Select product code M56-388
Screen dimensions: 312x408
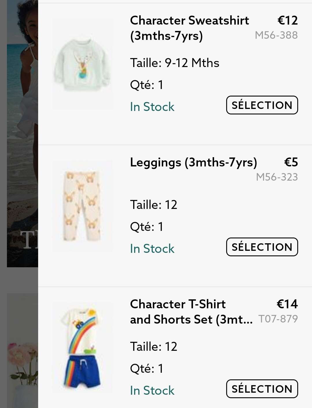point(276,35)
